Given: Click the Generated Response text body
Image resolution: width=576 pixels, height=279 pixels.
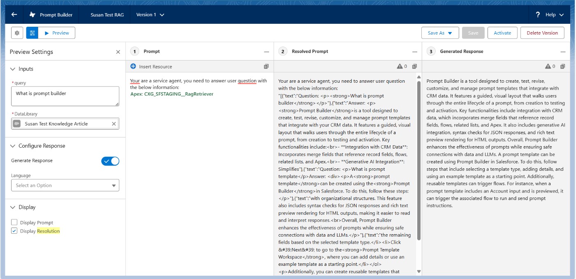Looking at the screenshot, I should [497, 143].
